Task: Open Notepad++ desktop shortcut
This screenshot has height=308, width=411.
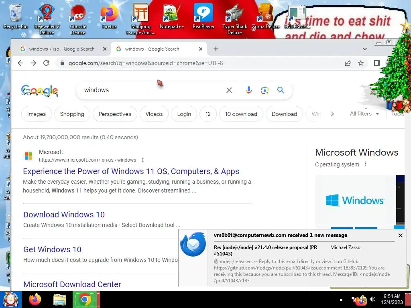Action: 172,16
